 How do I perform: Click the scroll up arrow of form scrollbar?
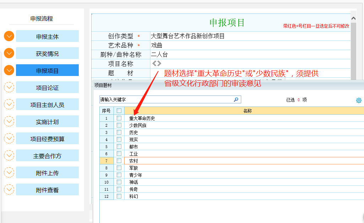point(353,18)
